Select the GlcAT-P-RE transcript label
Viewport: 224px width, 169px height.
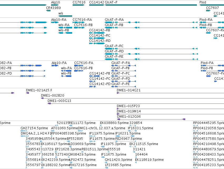click(x=114, y=57)
